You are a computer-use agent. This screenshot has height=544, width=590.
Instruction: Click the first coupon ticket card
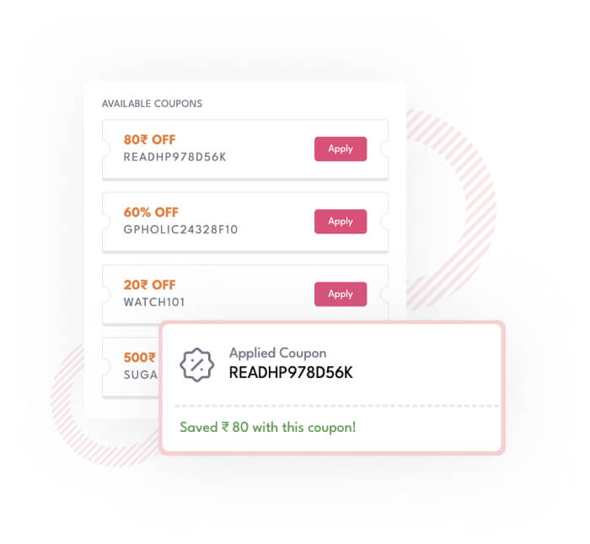pos(245,149)
